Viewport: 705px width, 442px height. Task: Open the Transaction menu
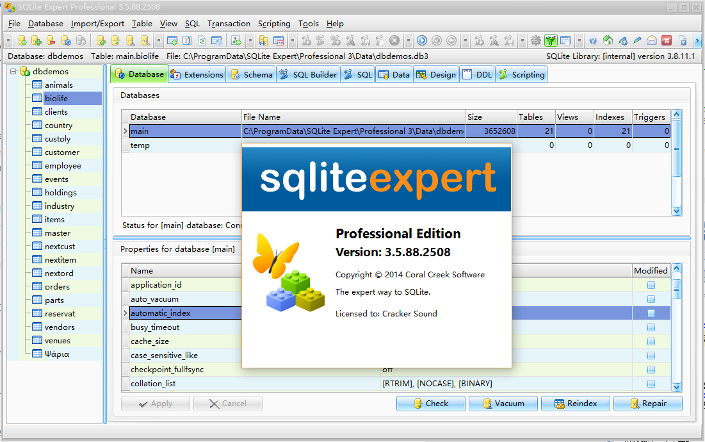point(229,24)
